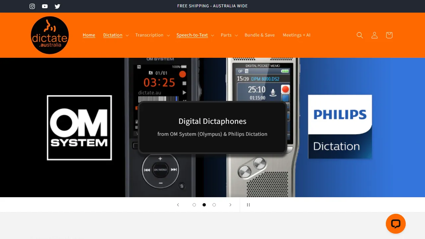425x239 pixels.
Task: Click the Parts navigation link
Action: point(229,35)
